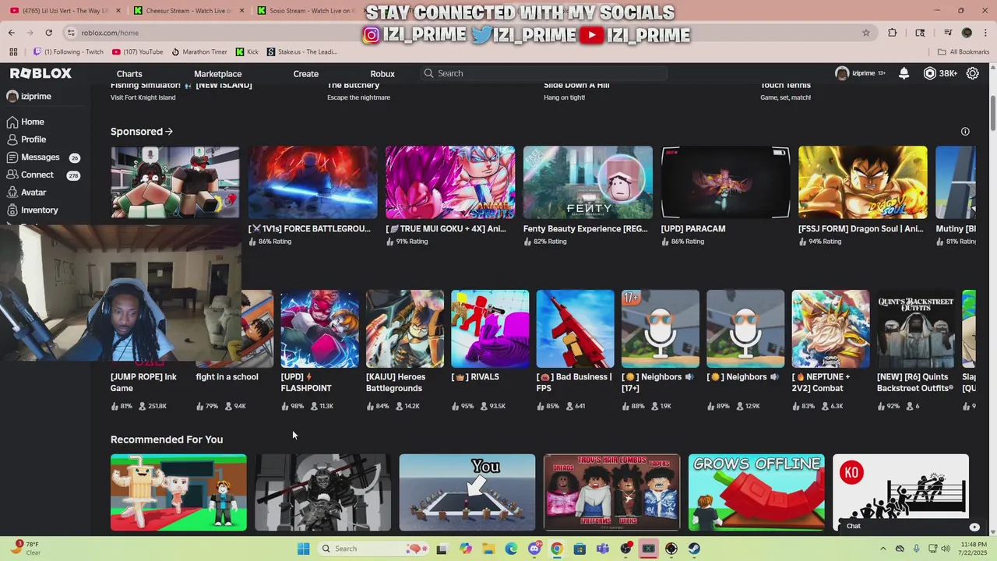
Task: Open Microsoft Edge from the taskbar
Action: click(x=512, y=549)
